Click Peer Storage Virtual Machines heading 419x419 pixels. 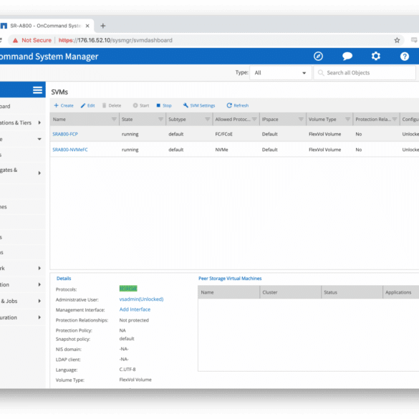(x=230, y=279)
